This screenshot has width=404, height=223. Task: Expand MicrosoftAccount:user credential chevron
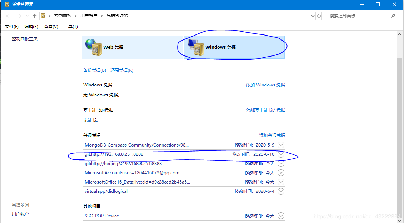point(281,173)
